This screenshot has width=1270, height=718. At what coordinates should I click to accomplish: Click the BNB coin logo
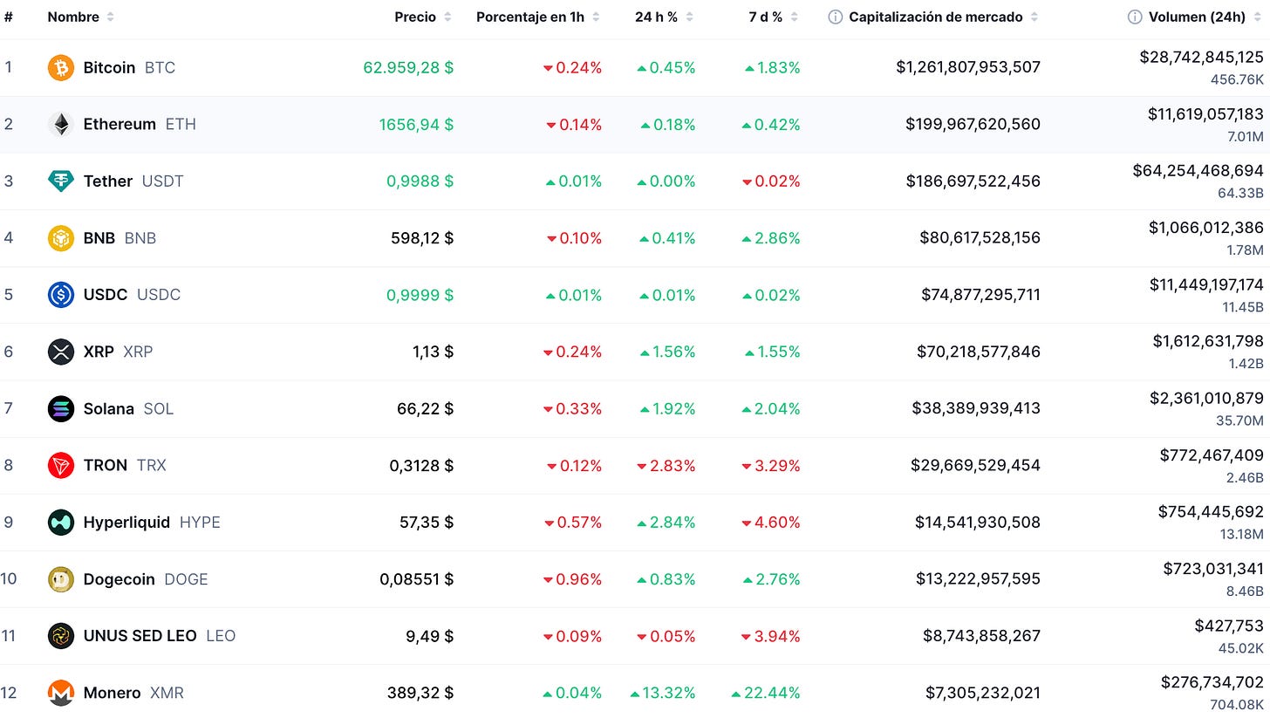[x=61, y=238]
